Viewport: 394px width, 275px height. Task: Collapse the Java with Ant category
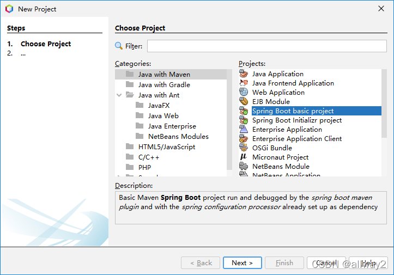coord(119,95)
